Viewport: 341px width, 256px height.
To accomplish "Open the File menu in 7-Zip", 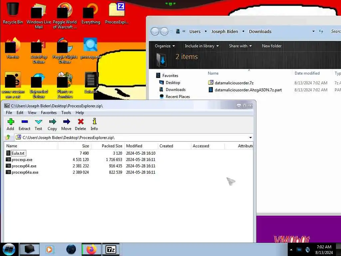I will coord(9,113).
